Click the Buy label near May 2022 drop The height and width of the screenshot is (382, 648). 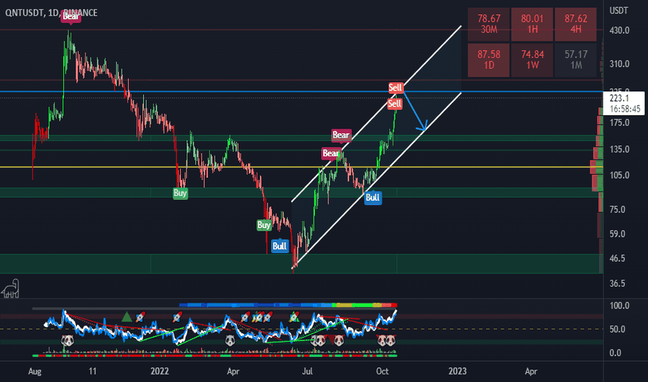pos(264,225)
